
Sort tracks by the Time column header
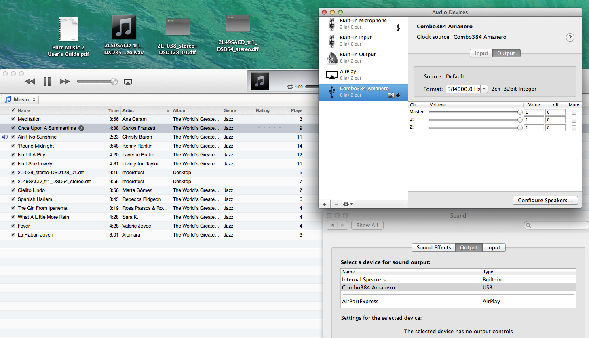point(109,110)
